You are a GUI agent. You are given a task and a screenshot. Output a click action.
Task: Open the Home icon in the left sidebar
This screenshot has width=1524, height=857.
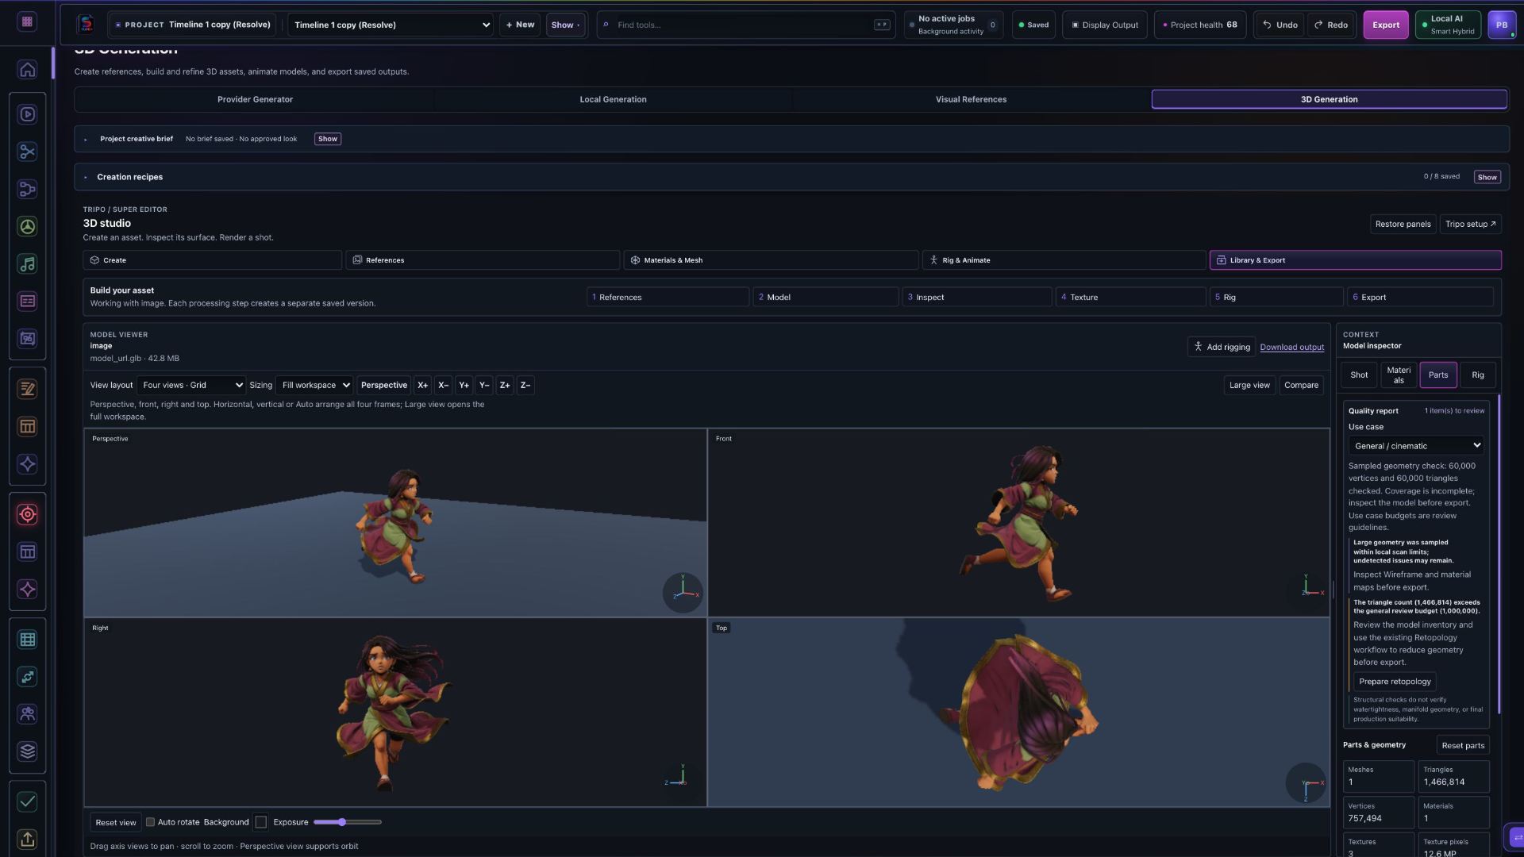(x=27, y=70)
